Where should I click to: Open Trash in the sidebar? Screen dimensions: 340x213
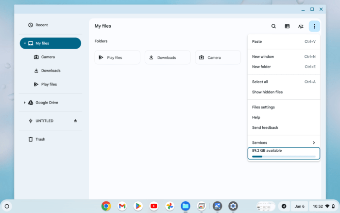[x=40, y=139]
